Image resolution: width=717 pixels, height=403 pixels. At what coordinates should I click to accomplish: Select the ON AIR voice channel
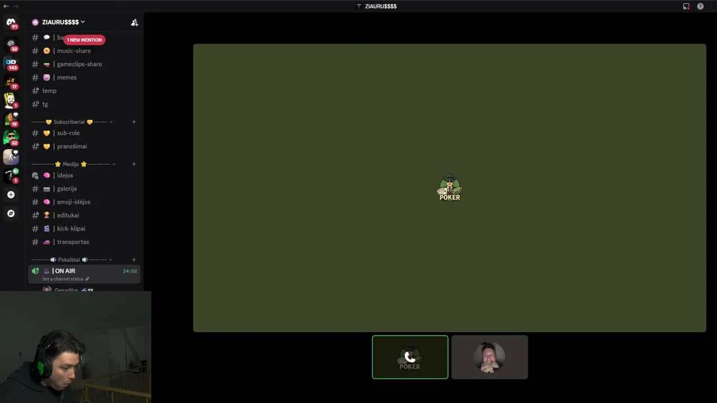point(84,274)
